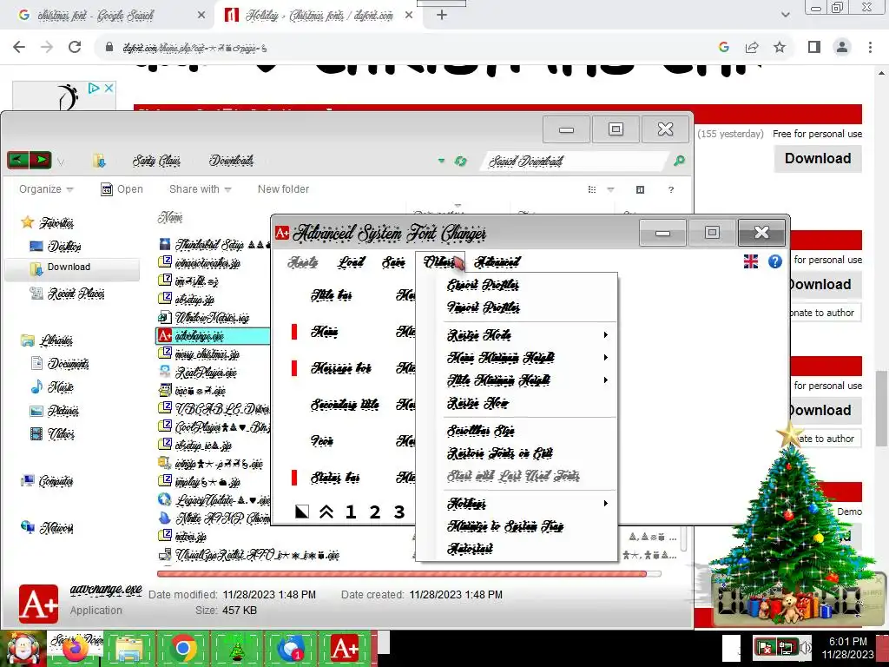Click the volume icon in system tray
This screenshot has width=889, height=667.
805,647
